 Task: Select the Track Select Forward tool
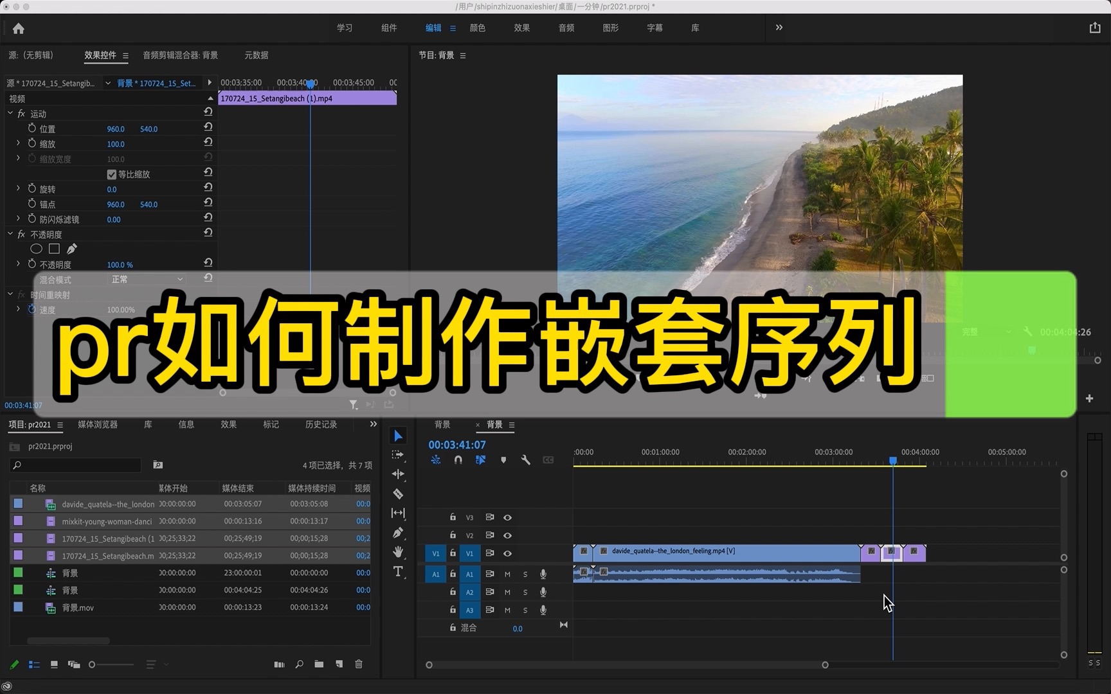398,455
